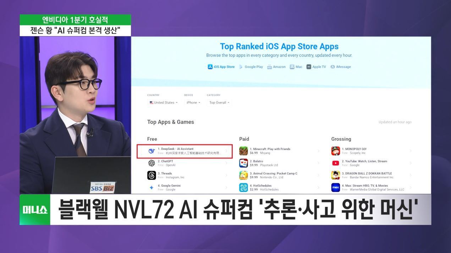Switch to the Amazon tab
The height and width of the screenshot is (253, 451).
[276, 67]
